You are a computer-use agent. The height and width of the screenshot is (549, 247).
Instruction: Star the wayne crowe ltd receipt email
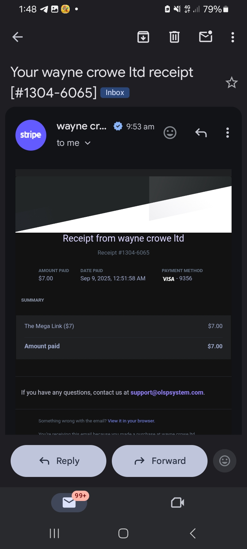point(232,83)
